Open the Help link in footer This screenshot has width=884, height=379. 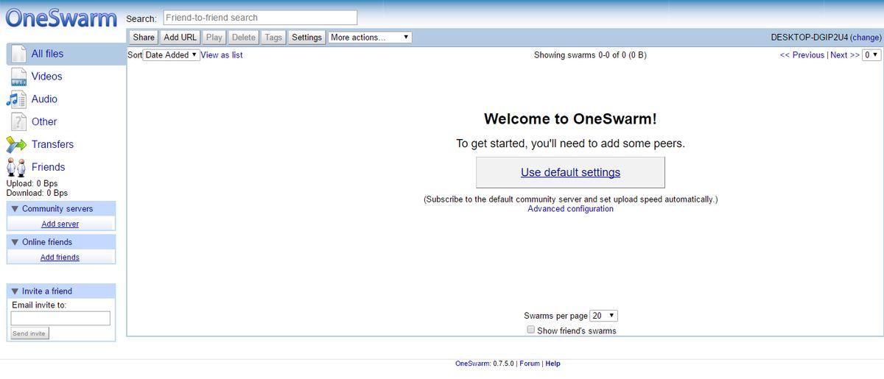(x=552, y=364)
